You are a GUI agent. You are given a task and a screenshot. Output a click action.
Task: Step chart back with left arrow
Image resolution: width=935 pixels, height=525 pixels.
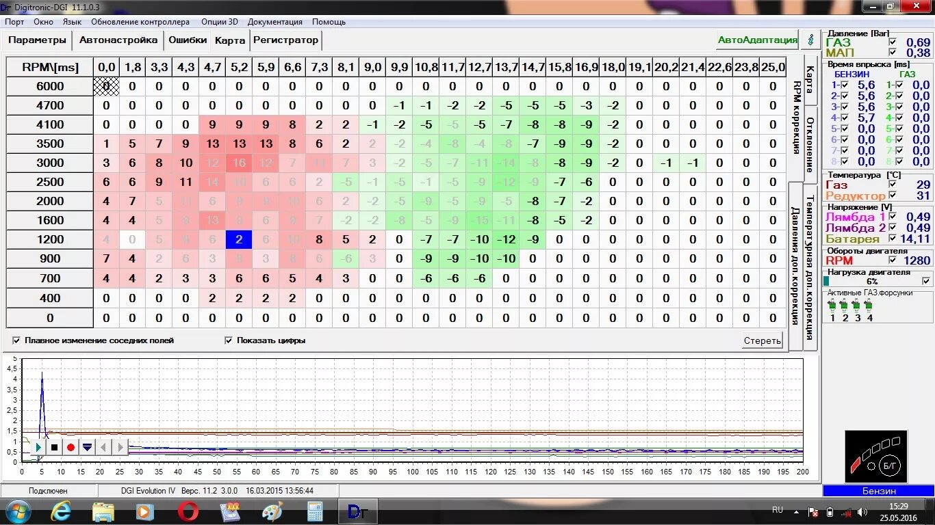tap(103, 447)
